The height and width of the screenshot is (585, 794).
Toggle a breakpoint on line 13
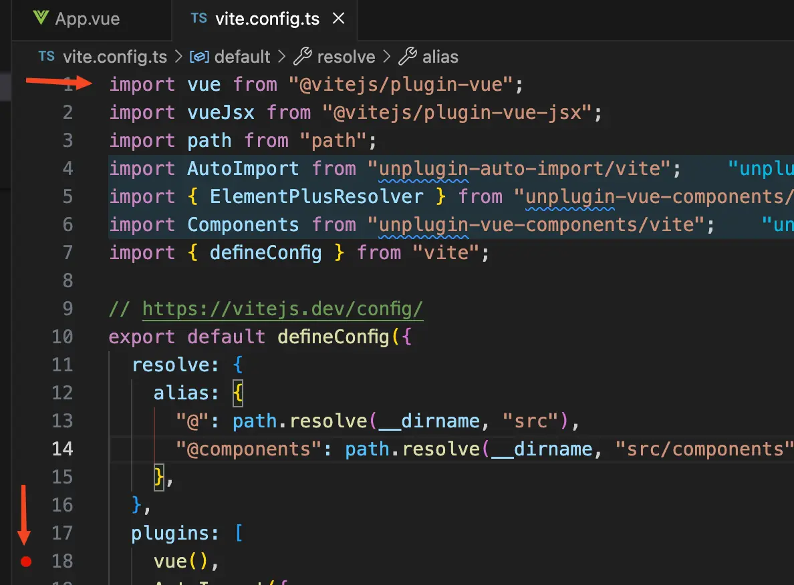coord(25,421)
